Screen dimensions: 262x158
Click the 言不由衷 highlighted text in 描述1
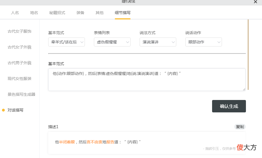94,142
